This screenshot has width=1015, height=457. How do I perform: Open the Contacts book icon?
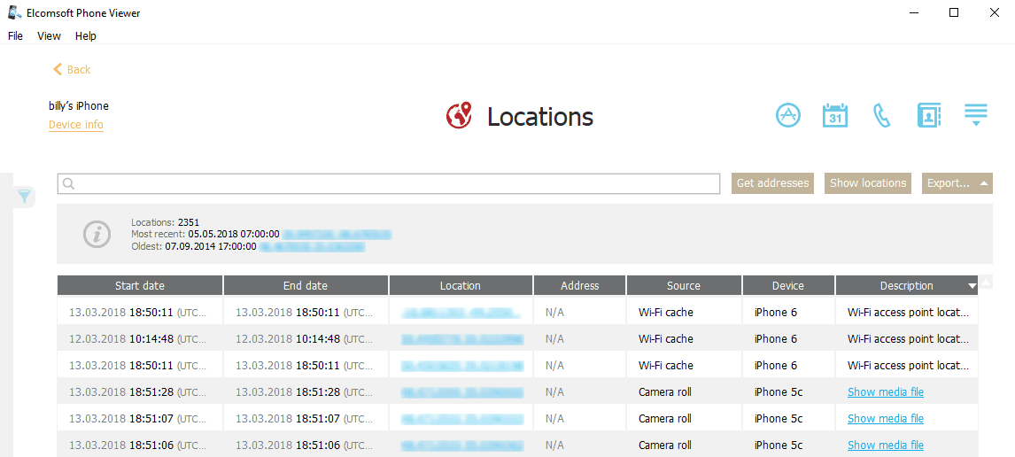click(928, 116)
